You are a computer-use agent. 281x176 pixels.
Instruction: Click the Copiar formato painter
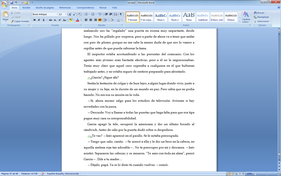(x=20, y=21)
